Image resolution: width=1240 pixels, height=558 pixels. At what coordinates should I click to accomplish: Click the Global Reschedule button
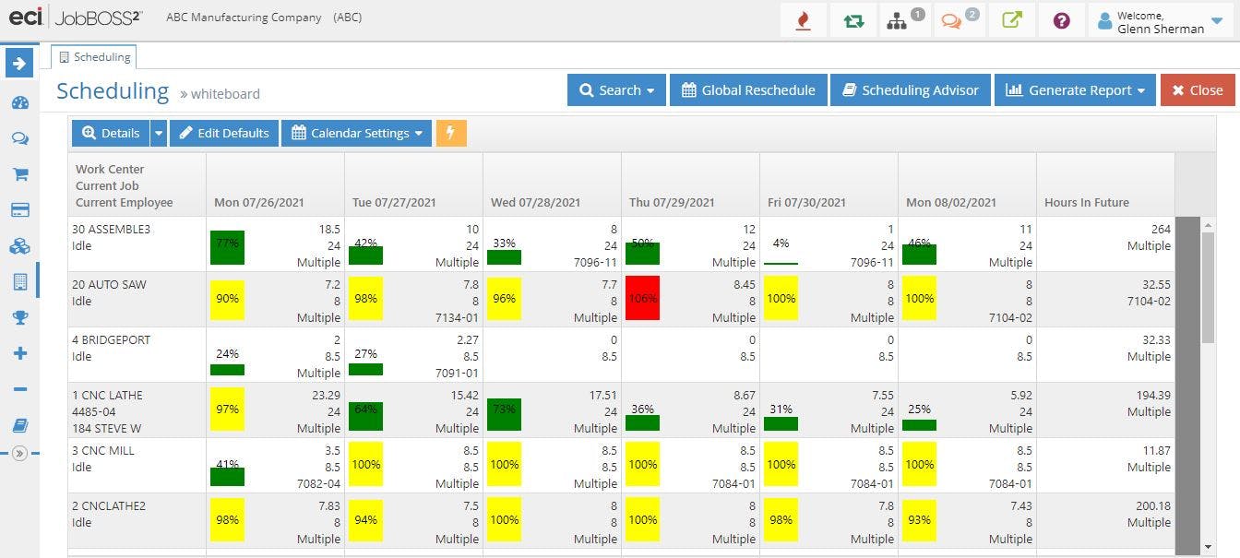(x=747, y=90)
